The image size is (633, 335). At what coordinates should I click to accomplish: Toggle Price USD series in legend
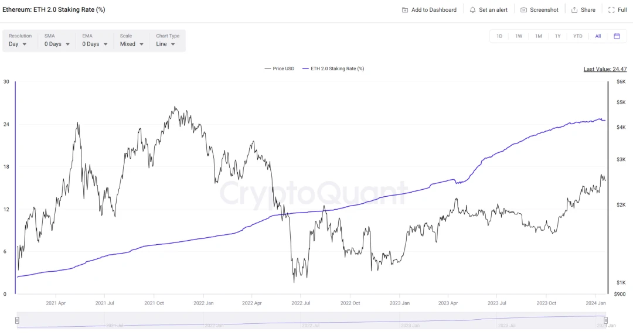[279, 69]
